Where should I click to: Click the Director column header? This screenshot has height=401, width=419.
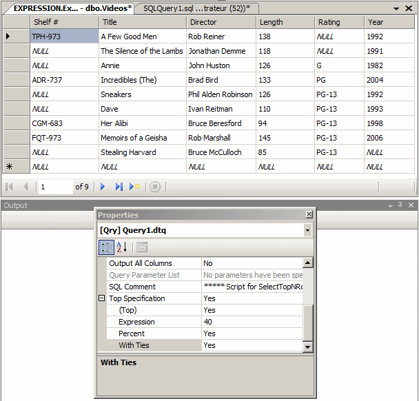pyautogui.click(x=221, y=22)
